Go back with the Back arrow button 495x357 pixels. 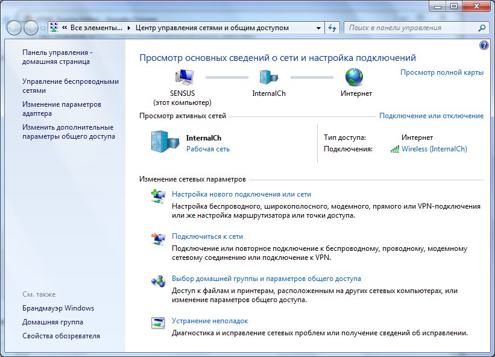14,28
